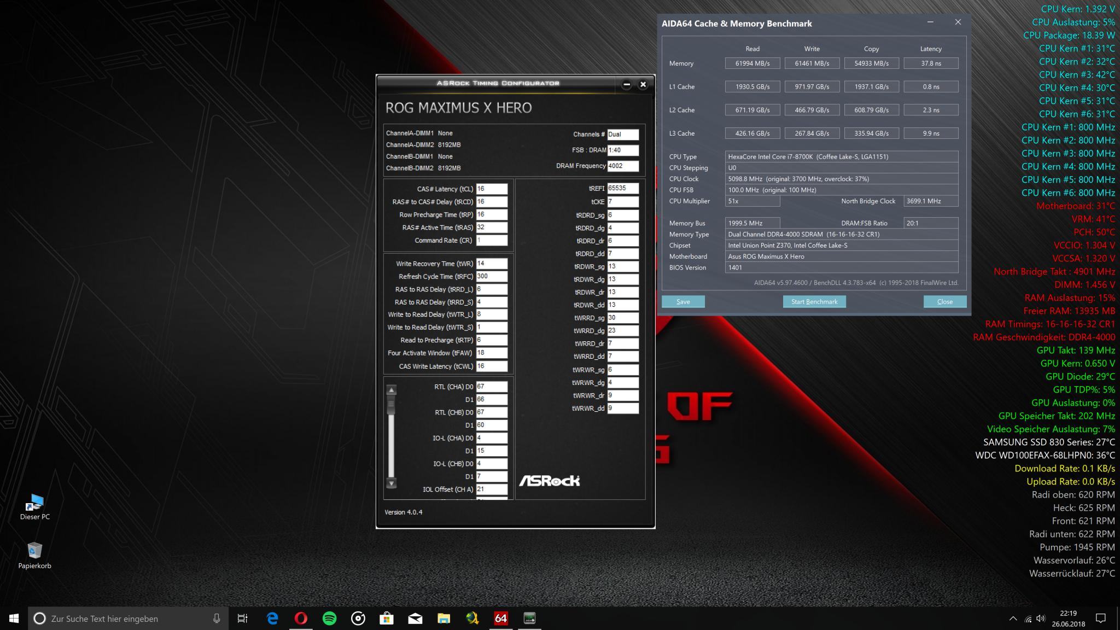This screenshot has width=1120, height=630.
Task: Click the Channels # field showing Dual
Action: click(x=623, y=134)
